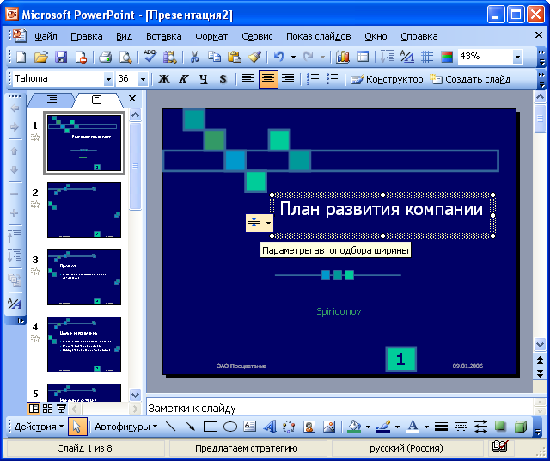This screenshot has height=461, width=550.
Task: Expand the undo history arrow
Action: (x=293, y=57)
